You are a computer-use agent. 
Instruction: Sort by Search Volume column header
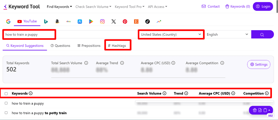pos(149,93)
